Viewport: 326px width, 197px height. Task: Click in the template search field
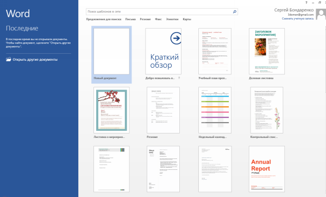click(159, 11)
